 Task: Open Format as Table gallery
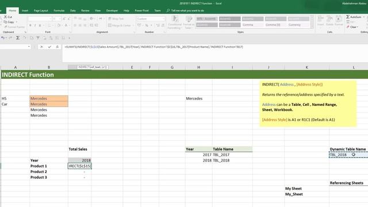[189, 22]
